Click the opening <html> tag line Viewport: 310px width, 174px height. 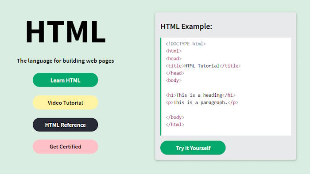(x=174, y=51)
